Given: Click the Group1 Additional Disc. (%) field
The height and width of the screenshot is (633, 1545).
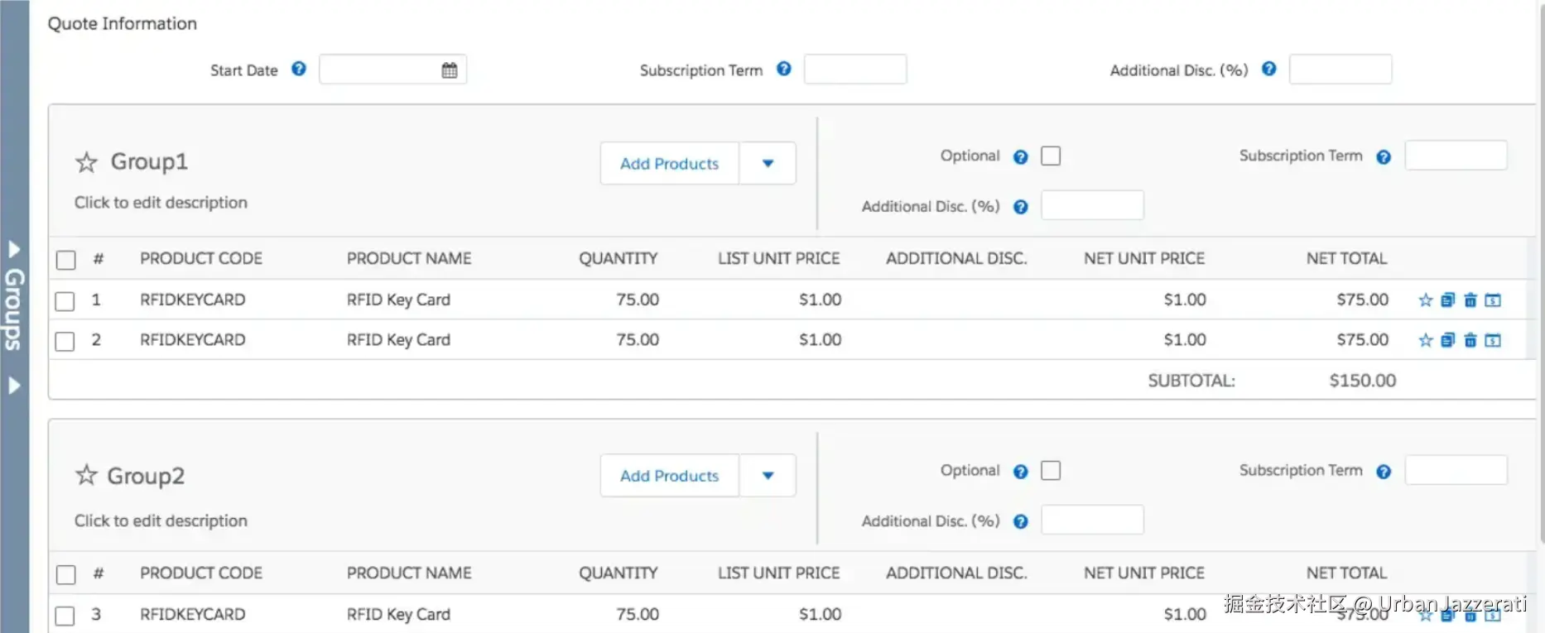Looking at the screenshot, I should point(1092,205).
